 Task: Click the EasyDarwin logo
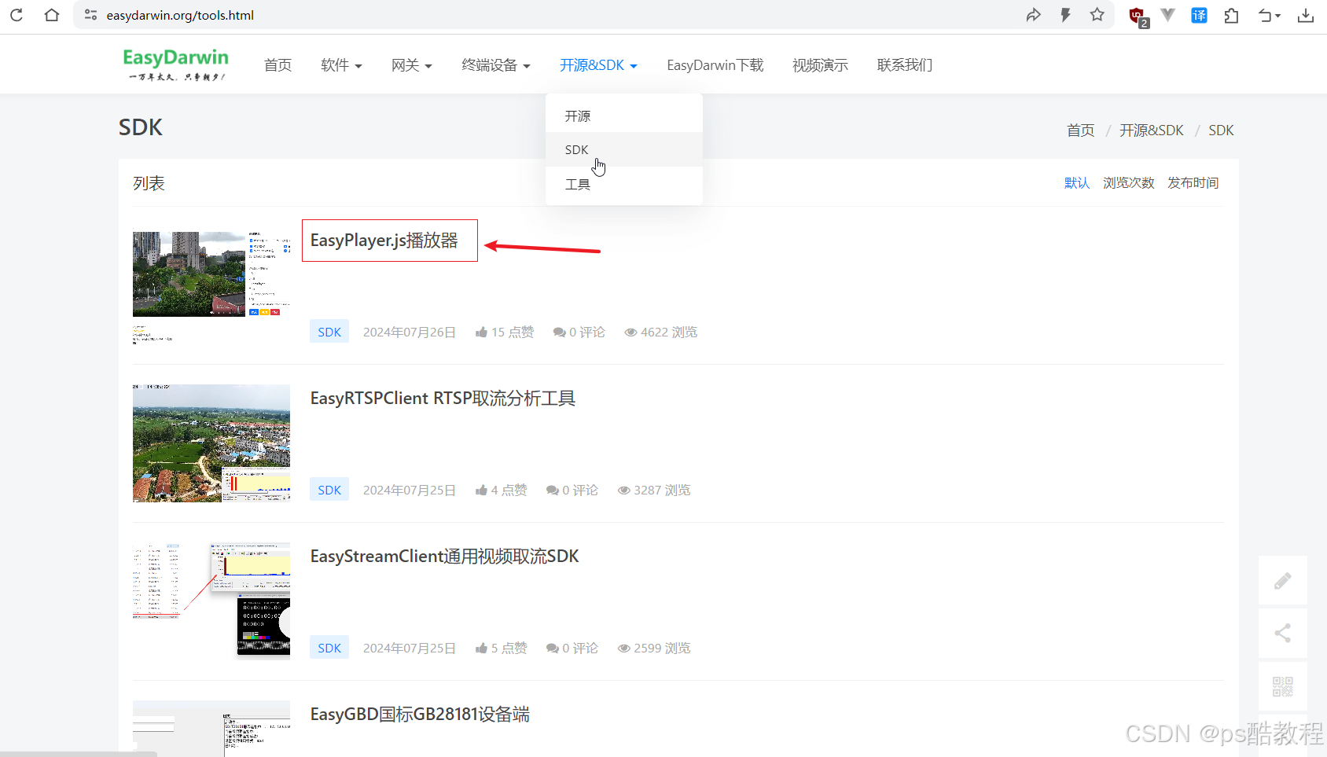point(176,64)
